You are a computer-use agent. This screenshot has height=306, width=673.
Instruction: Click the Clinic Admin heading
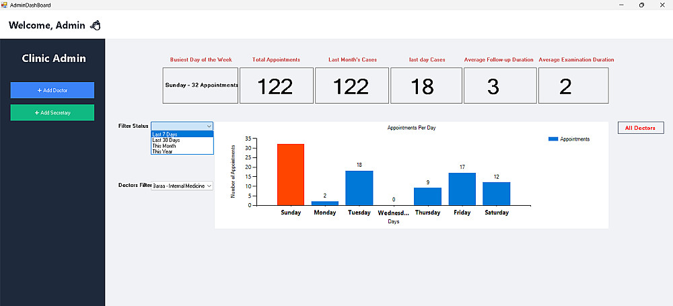[x=54, y=59]
